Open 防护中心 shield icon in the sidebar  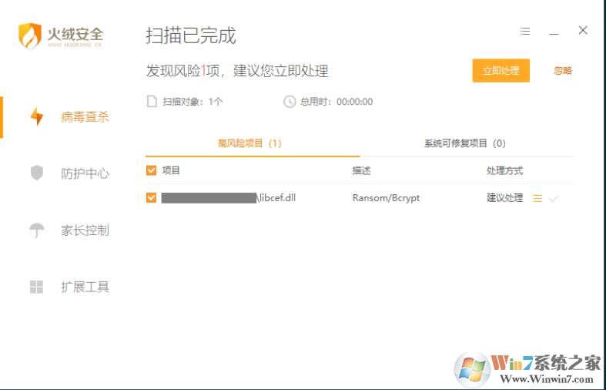pos(37,173)
